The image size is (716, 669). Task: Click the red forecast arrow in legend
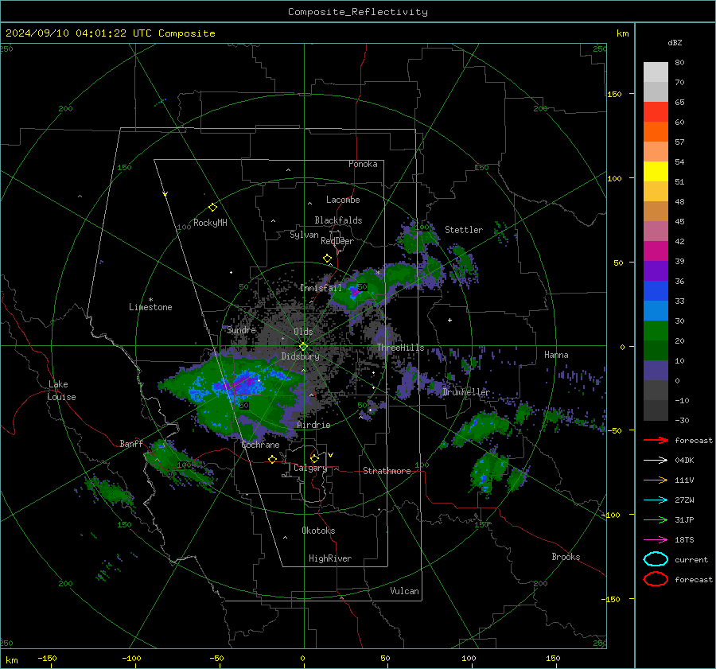point(656,440)
